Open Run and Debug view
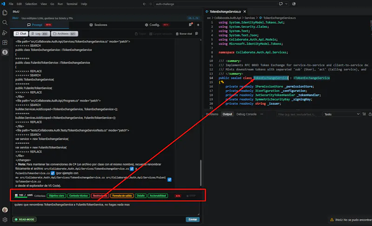The width and height of the screenshot is (372, 226). coord(5,32)
